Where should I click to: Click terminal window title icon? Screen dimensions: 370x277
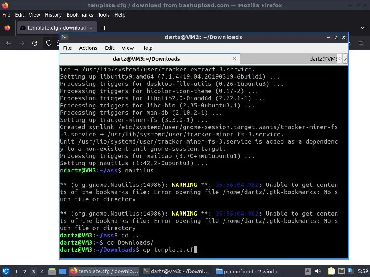64,37
